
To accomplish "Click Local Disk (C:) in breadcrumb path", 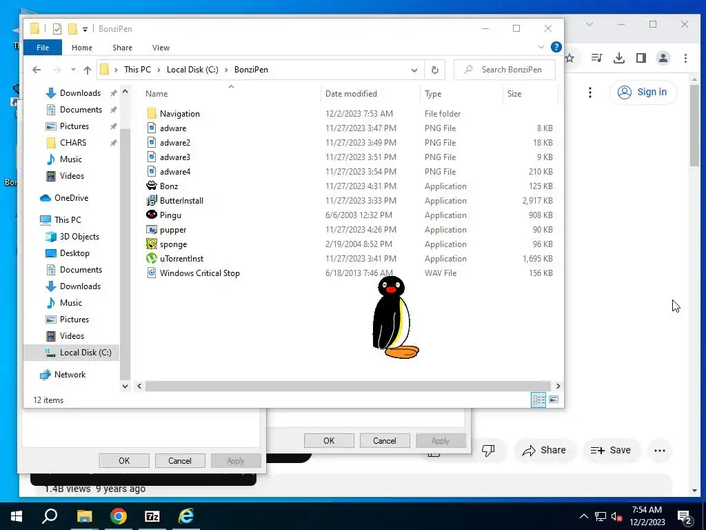I will (x=192, y=70).
